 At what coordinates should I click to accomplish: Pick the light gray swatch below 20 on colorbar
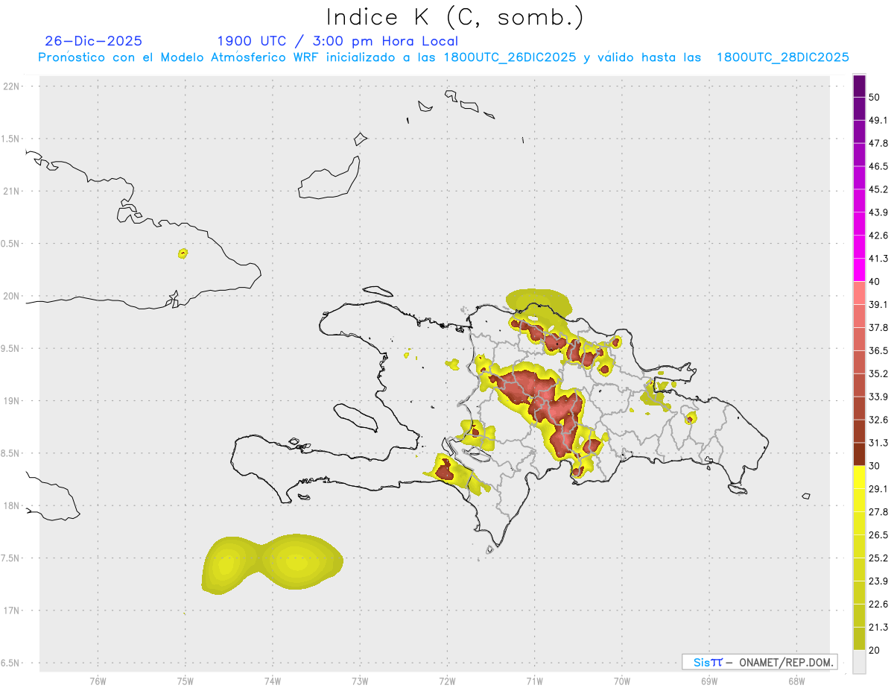tap(860, 661)
